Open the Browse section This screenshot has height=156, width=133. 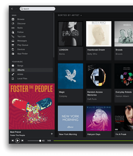(21, 19)
